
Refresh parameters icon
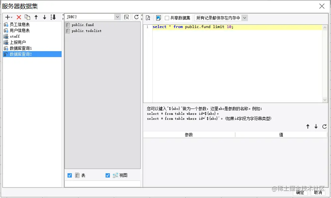coord(324,126)
